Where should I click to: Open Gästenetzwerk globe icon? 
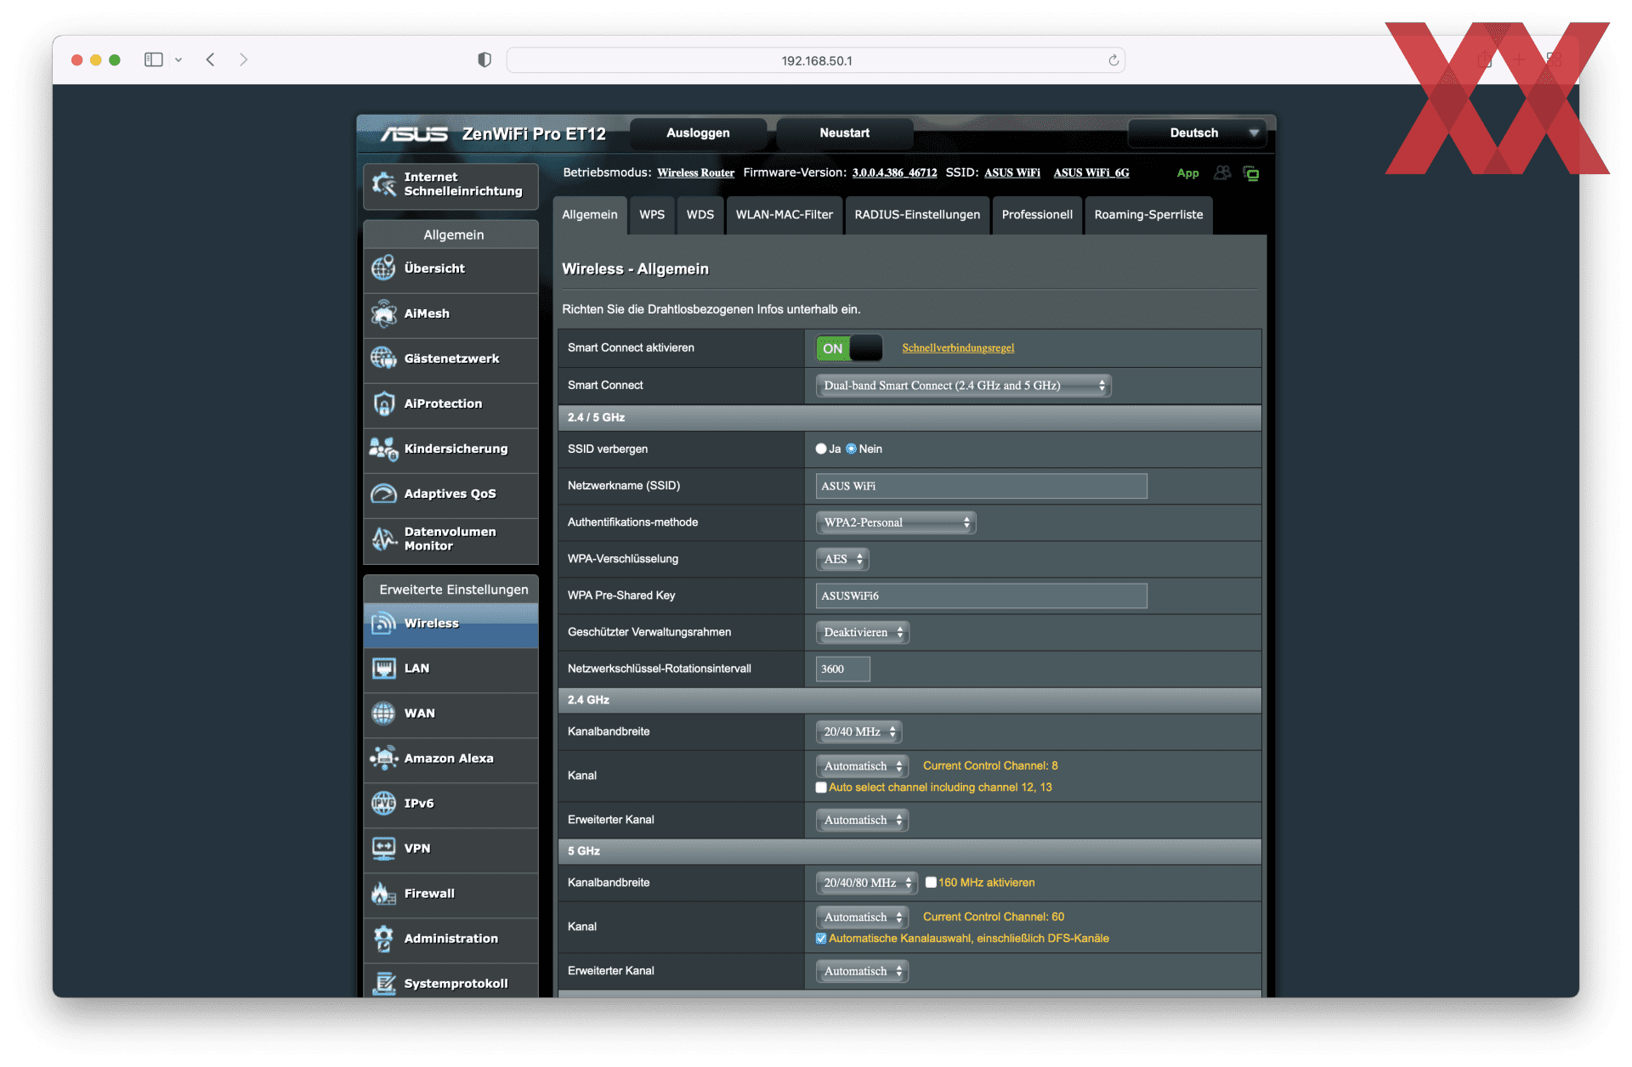[383, 358]
